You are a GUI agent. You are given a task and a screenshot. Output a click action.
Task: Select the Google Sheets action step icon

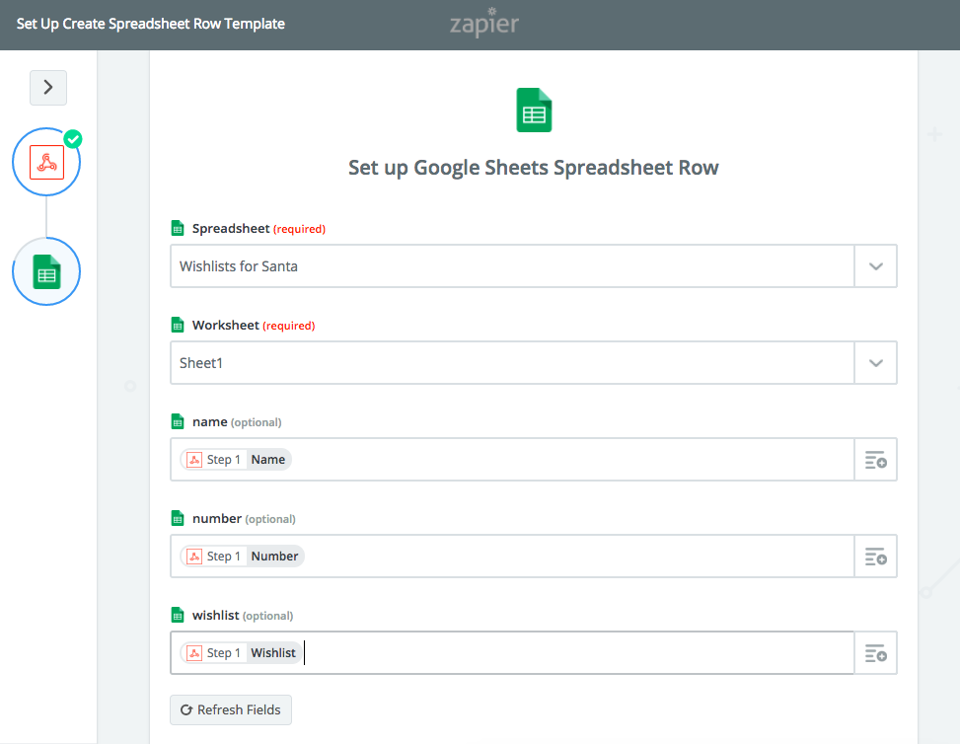(46, 271)
